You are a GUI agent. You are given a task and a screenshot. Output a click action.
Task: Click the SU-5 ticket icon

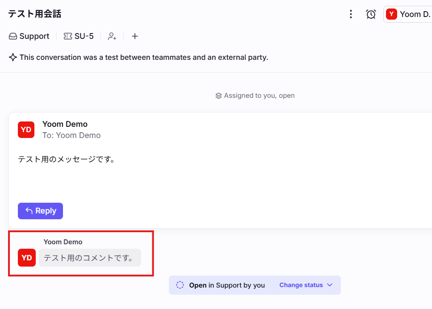[68, 36]
